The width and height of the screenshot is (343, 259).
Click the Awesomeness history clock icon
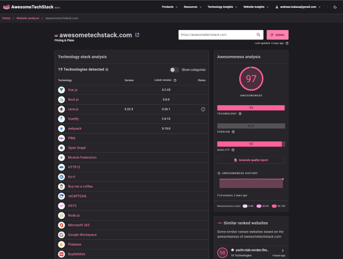219,173
